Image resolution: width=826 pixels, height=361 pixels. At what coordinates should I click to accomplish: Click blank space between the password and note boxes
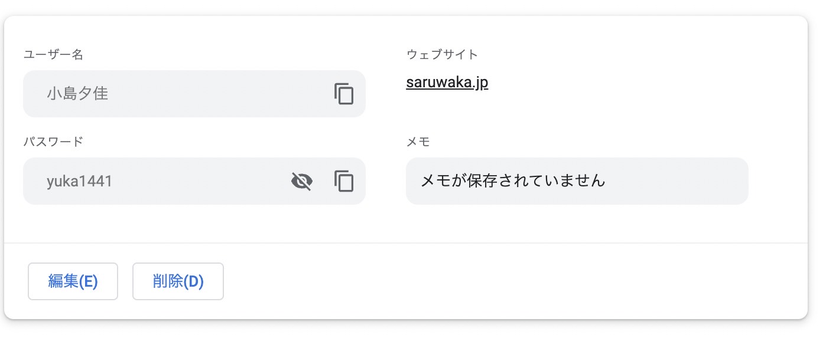click(386, 181)
